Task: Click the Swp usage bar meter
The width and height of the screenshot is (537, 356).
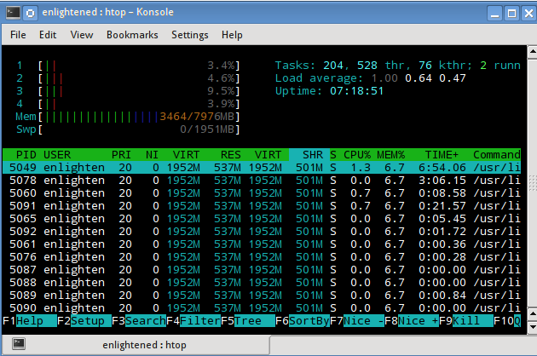Action: pyautogui.click(x=127, y=129)
